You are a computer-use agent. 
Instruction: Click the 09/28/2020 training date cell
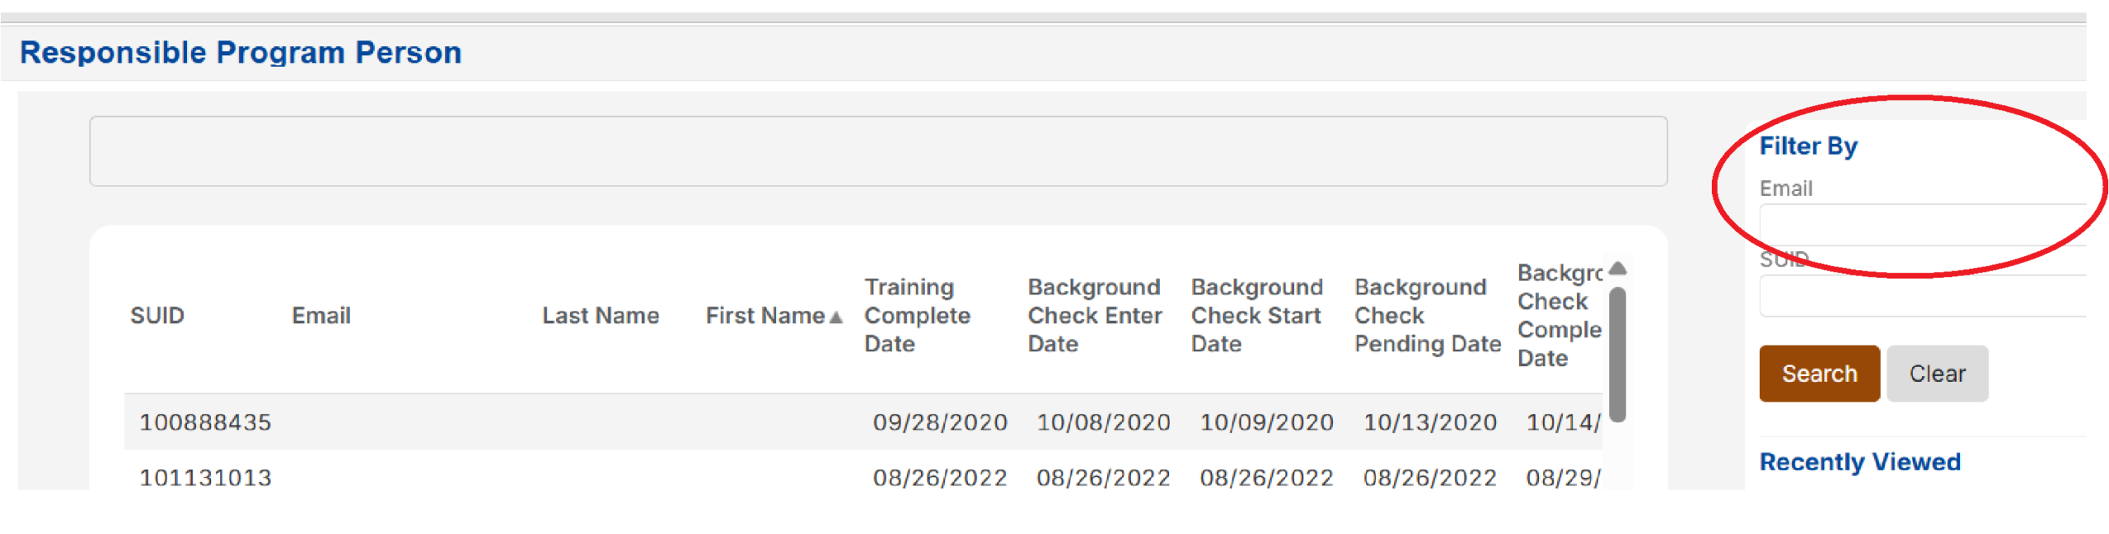939,422
